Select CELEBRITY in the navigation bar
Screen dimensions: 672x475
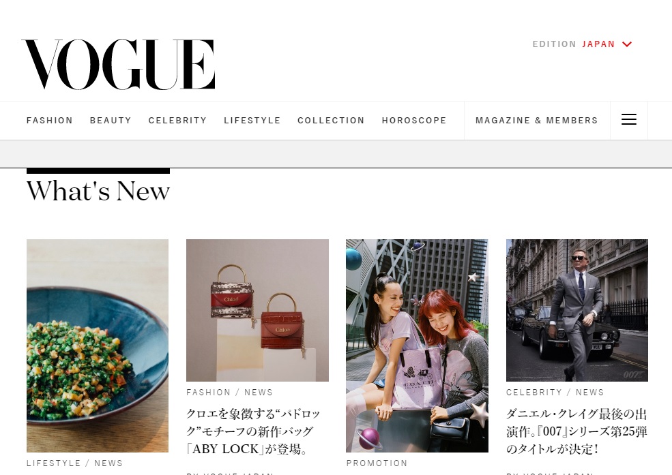[178, 121]
